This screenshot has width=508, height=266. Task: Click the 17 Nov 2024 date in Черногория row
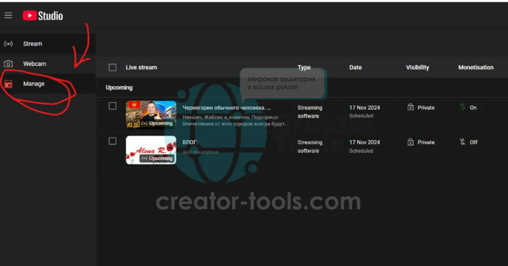[x=365, y=108]
